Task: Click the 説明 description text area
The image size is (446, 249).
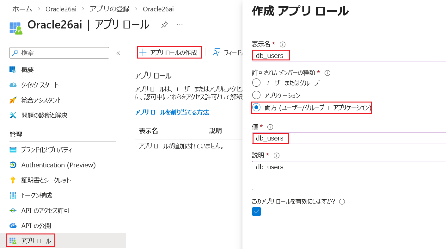Action: tap(349, 176)
